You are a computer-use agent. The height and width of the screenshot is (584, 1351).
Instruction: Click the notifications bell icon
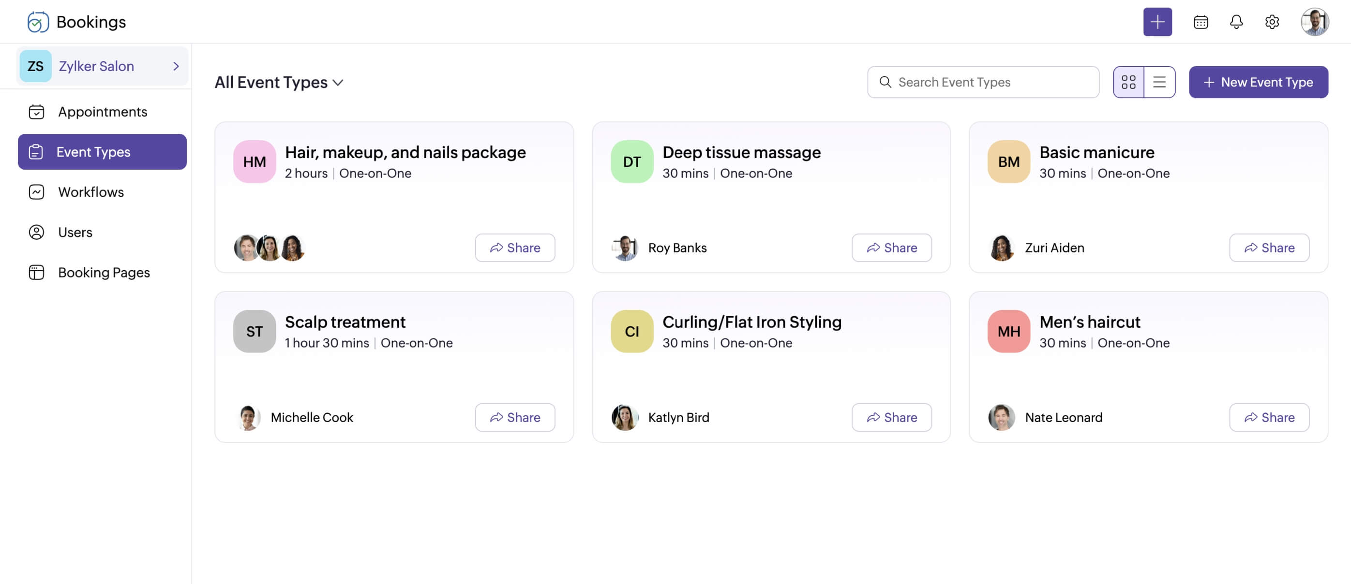tap(1236, 22)
